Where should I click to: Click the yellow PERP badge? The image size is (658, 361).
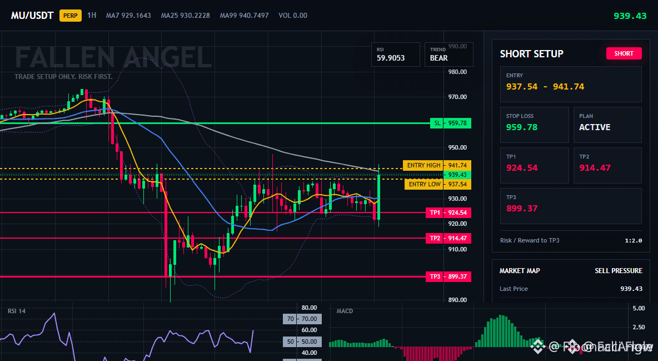71,16
